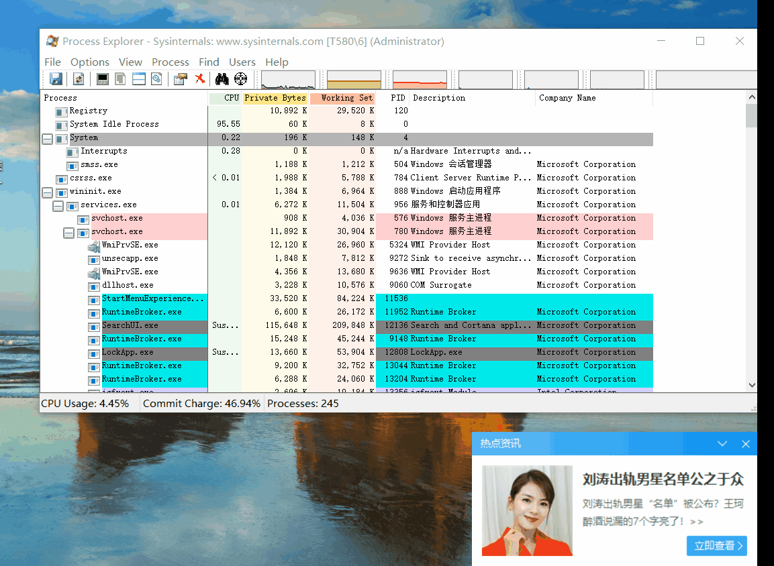Click Commit Charge status bar entry
This screenshot has height=566, width=774.
click(201, 403)
